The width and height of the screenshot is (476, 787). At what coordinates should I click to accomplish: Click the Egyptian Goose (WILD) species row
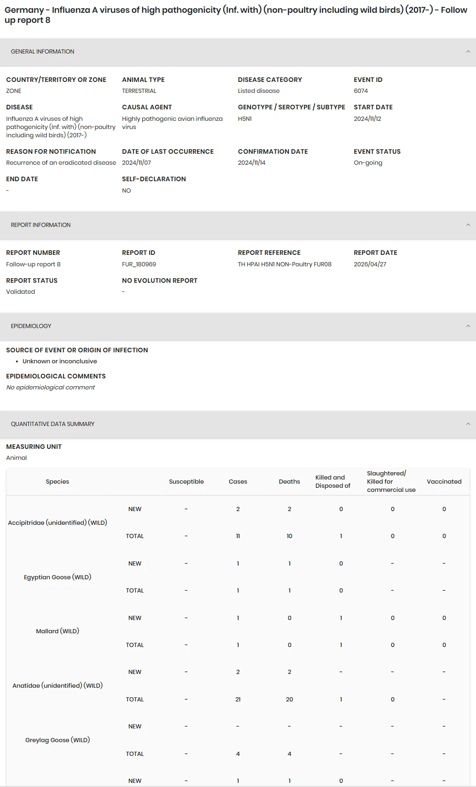58,577
